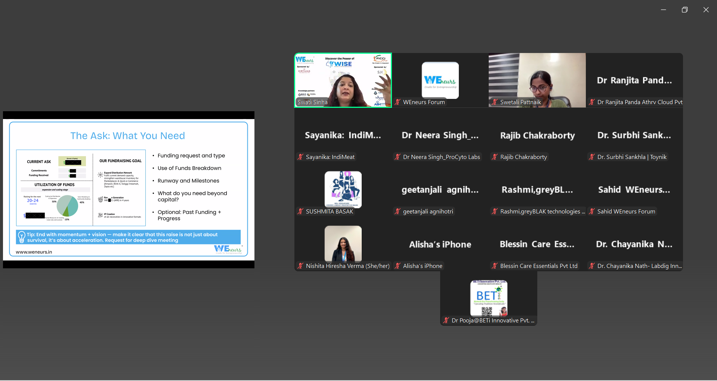Click SUSHMITA BASAK's profile picture
The image size is (717, 381).
[x=343, y=189]
